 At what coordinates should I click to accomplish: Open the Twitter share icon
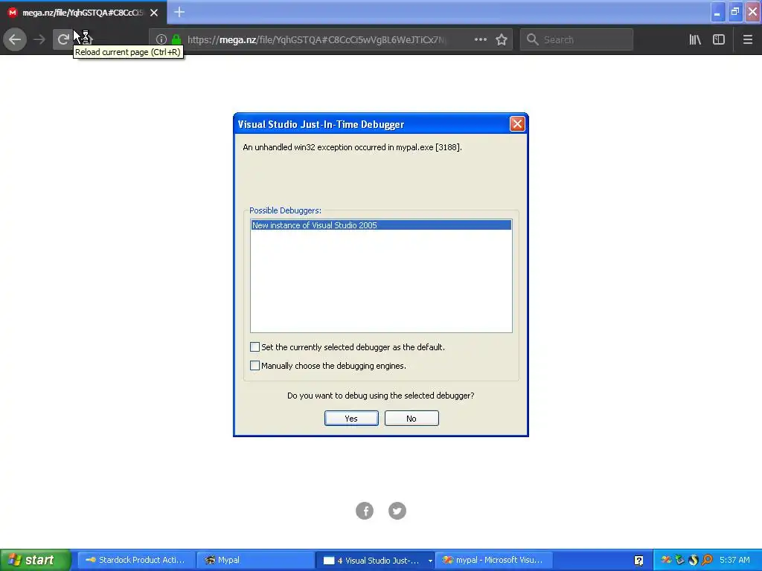pyautogui.click(x=397, y=510)
